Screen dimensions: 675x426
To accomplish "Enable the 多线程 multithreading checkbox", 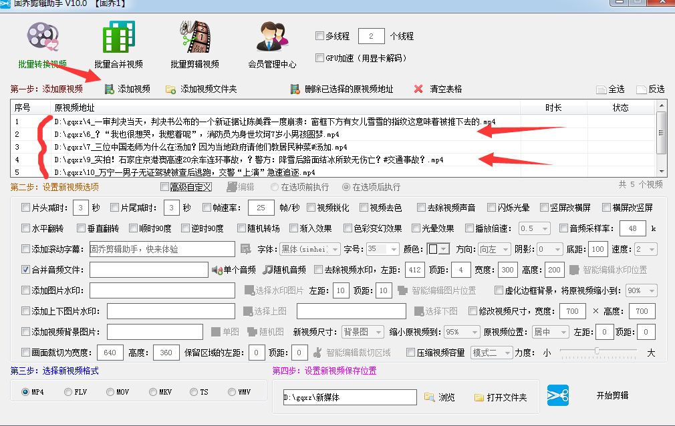I will [x=320, y=36].
